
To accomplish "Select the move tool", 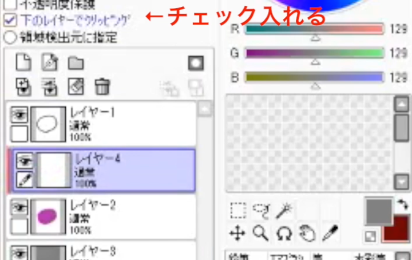I will [237, 233].
